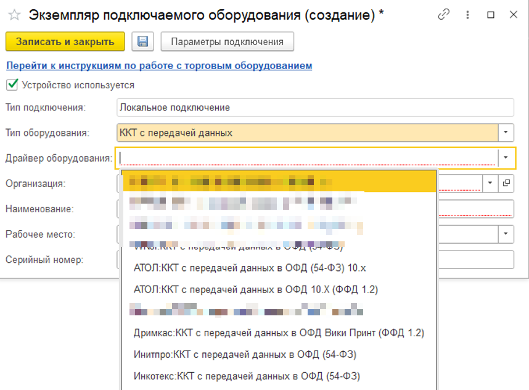Click the star favorite icon in title
Viewport: 529px width, 390px height.
tap(15, 15)
